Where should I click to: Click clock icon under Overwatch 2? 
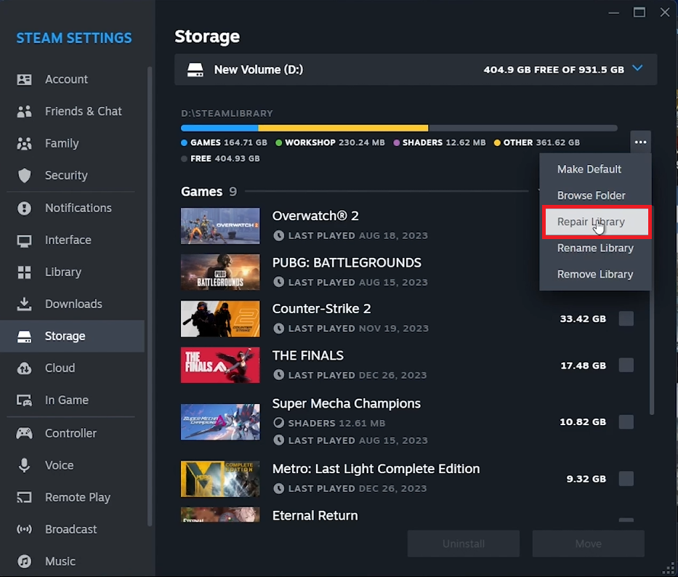point(279,235)
